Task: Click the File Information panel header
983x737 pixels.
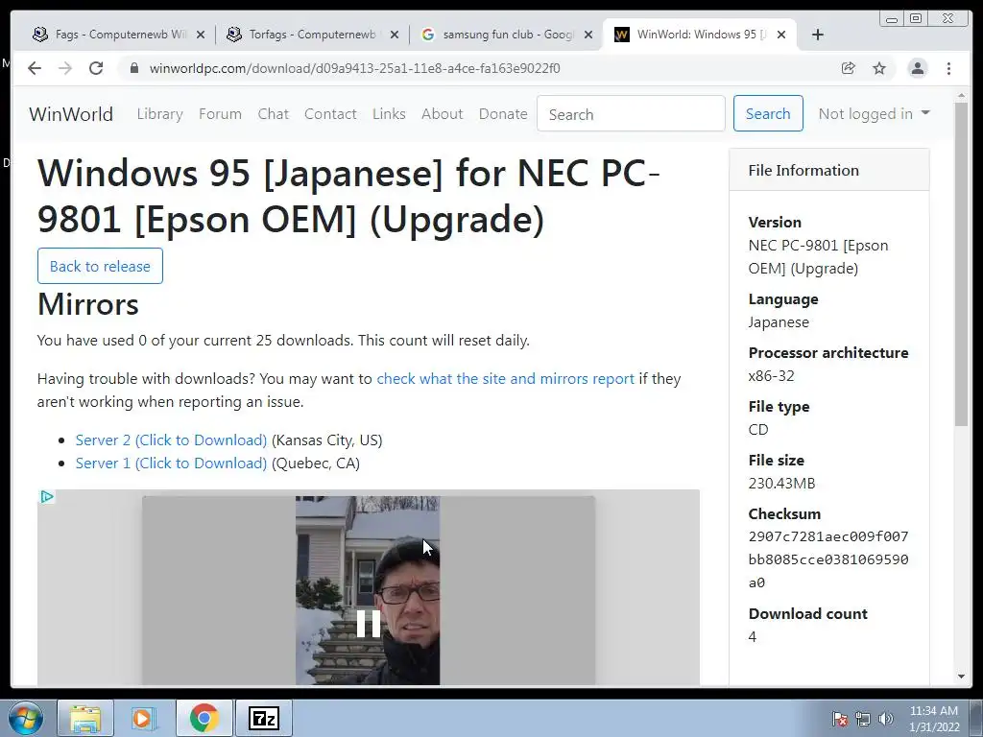Action: coord(828,170)
